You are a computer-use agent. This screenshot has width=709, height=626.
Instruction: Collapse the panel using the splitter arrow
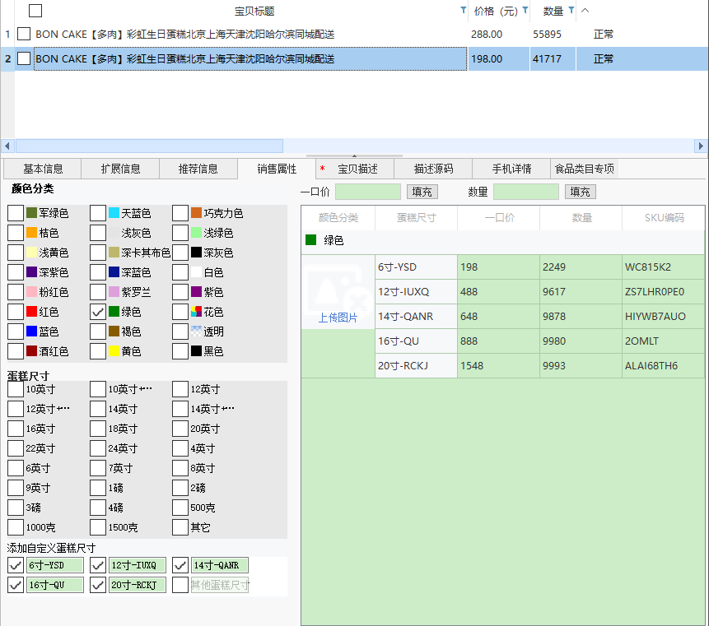[x=354, y=155]
